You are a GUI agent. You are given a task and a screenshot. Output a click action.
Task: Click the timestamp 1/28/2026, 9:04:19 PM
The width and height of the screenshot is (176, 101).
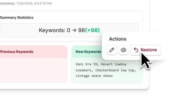tap(34, 3)
